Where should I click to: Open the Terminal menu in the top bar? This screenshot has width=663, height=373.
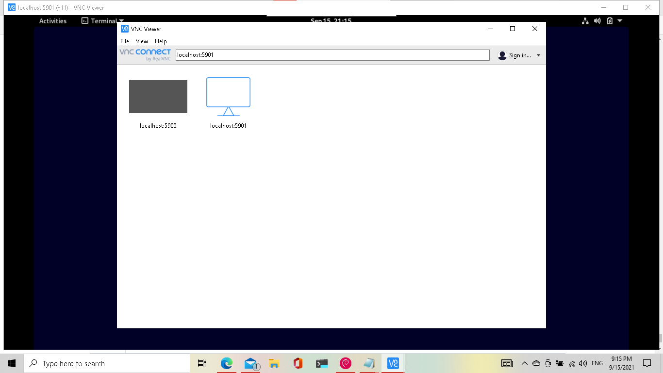pos(103,21)
